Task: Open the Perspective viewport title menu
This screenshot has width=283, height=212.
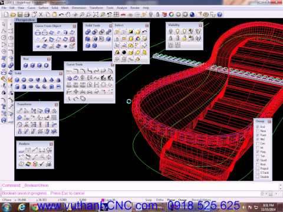Action: tap(25, 20)
